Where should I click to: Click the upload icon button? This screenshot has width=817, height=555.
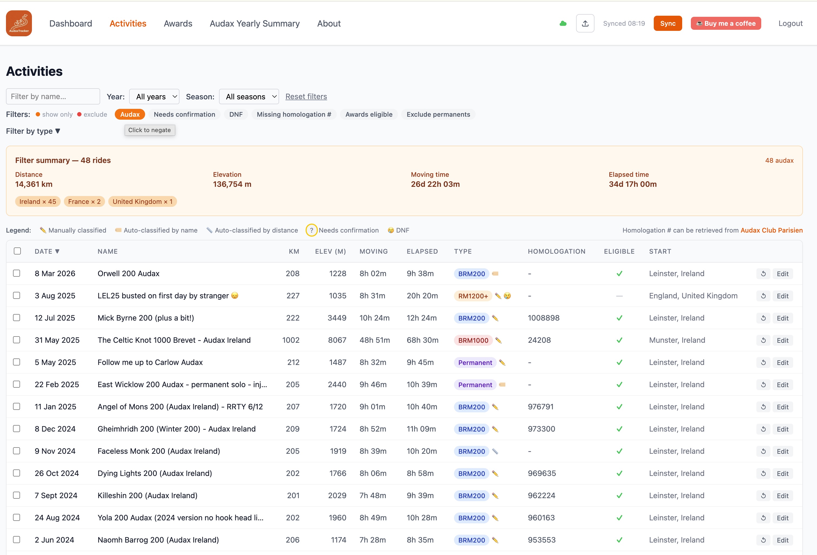(x=585, y=23)
